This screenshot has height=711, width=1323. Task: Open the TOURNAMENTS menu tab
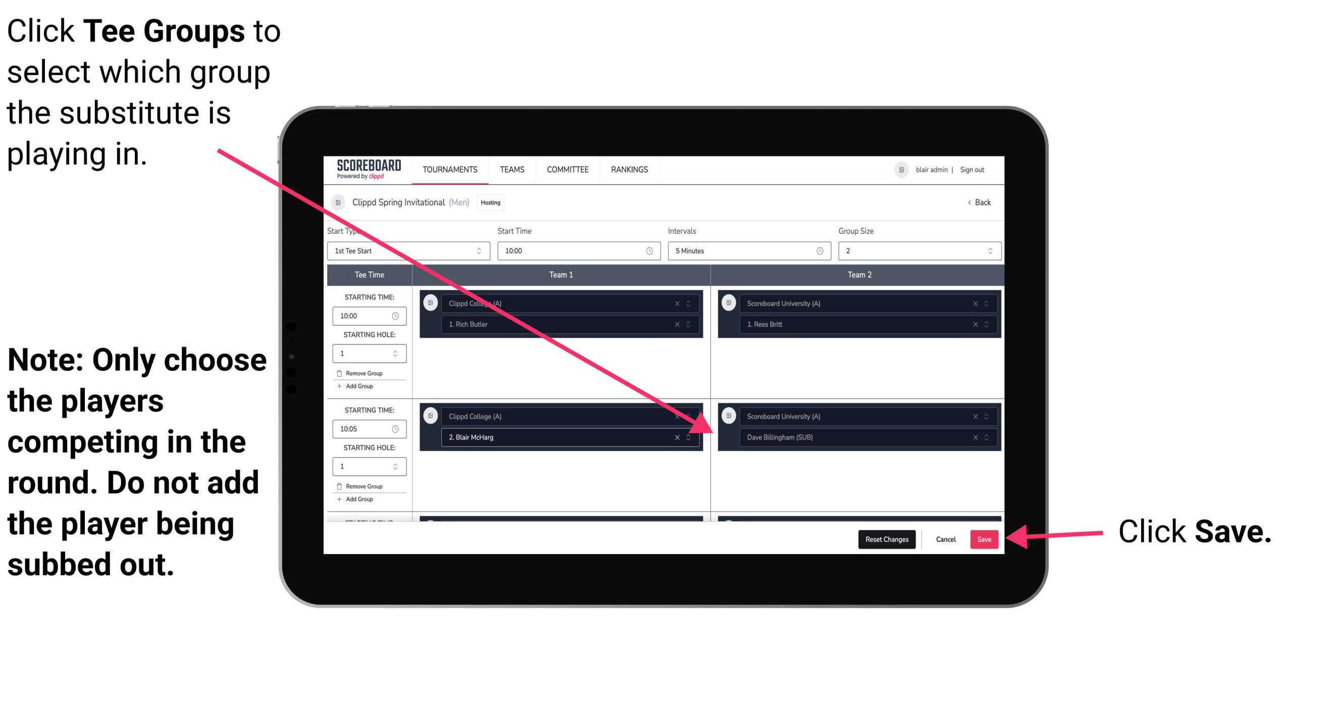448,170
